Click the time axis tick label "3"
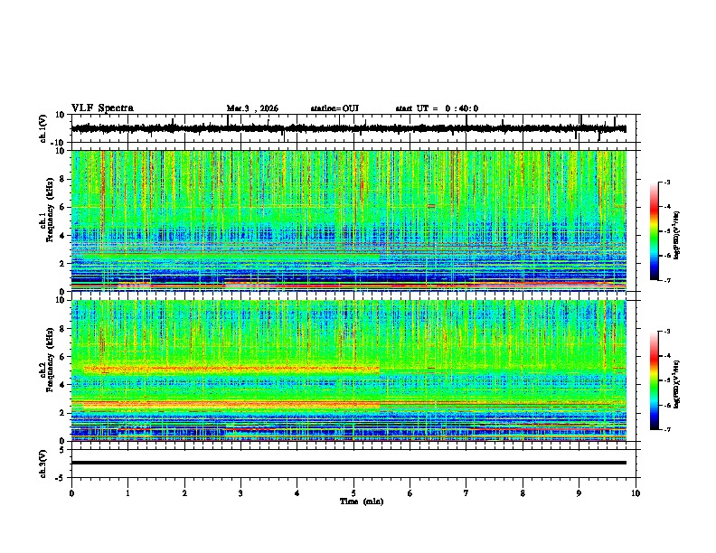The height and width of the screenshot is (553, 716). 240,493
